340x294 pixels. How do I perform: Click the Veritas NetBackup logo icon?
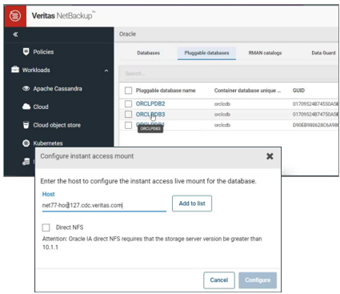click(15, 16)
